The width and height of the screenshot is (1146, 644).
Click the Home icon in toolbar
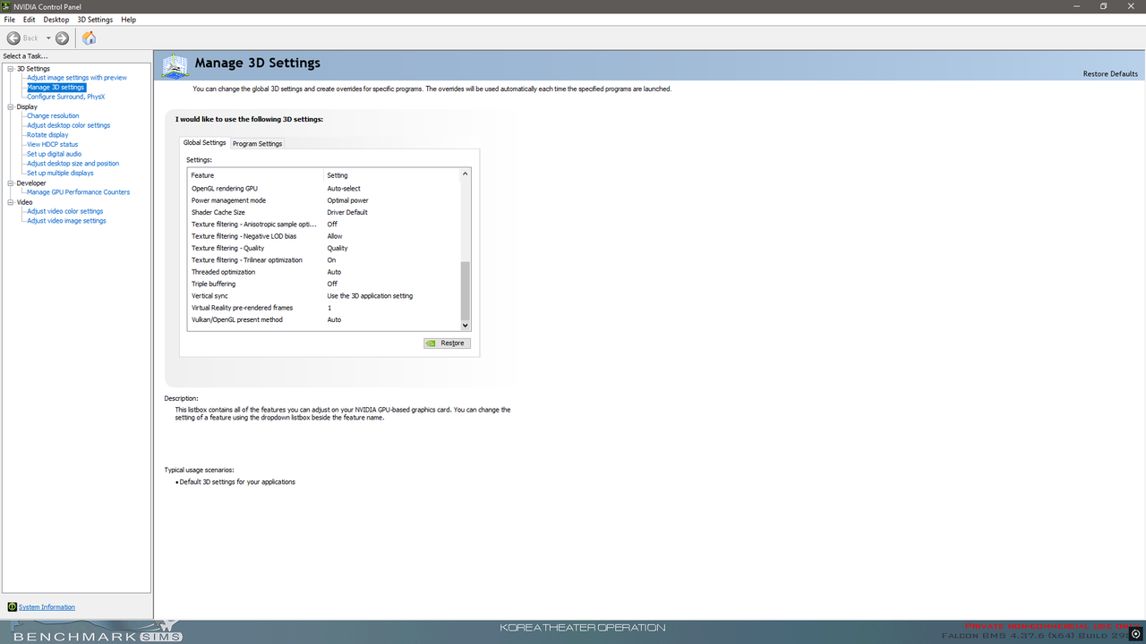tap(89, 38)
